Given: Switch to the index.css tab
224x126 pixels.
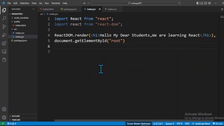Looking at the screenshot, I should coord(112,9).
